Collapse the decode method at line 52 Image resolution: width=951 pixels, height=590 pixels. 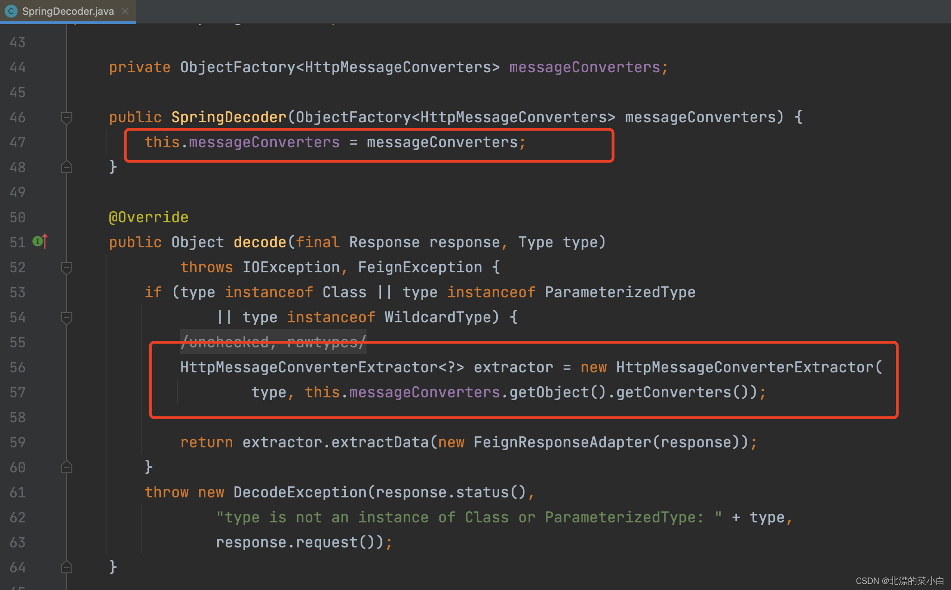point(67,267)
